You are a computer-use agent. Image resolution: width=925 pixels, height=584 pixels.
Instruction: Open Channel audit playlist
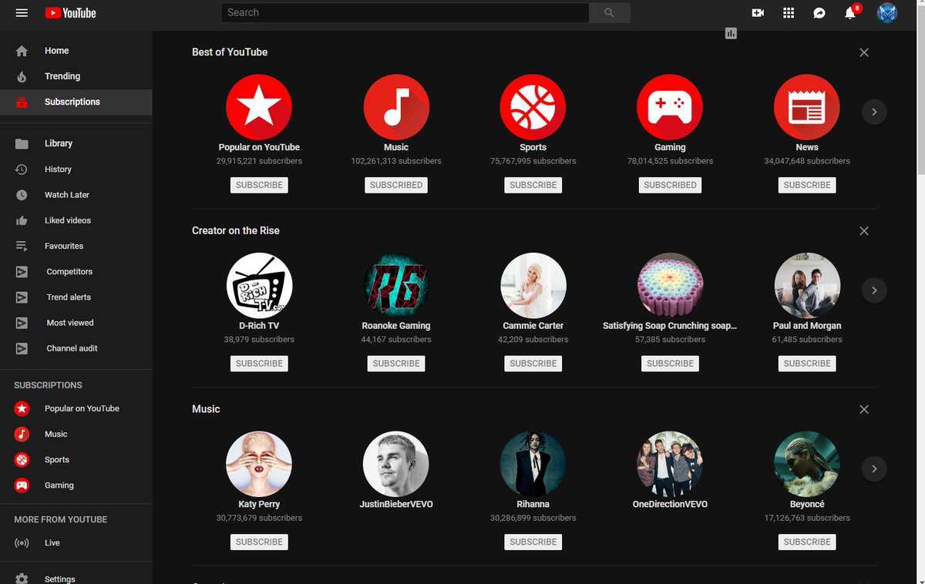tap(76, 348)
